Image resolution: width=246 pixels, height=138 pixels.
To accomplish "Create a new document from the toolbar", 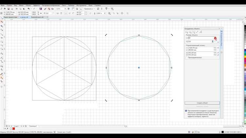I will coord(1,9).
